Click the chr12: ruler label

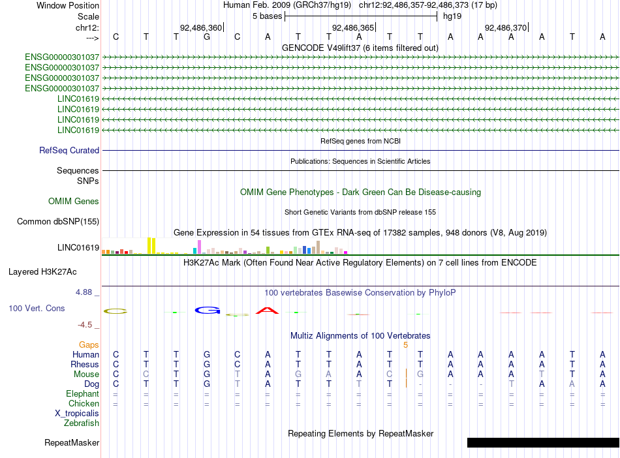point(87,27)
